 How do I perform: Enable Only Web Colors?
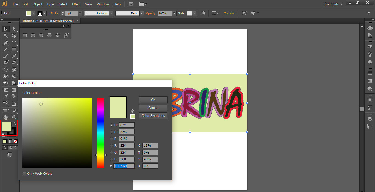coord(24,173)
